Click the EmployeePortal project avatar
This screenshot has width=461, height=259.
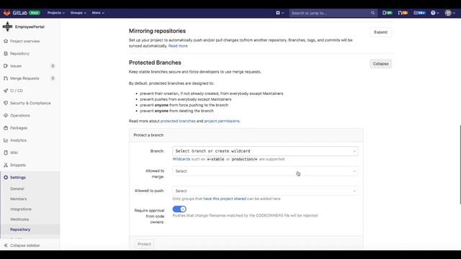[x=7, y=27]
